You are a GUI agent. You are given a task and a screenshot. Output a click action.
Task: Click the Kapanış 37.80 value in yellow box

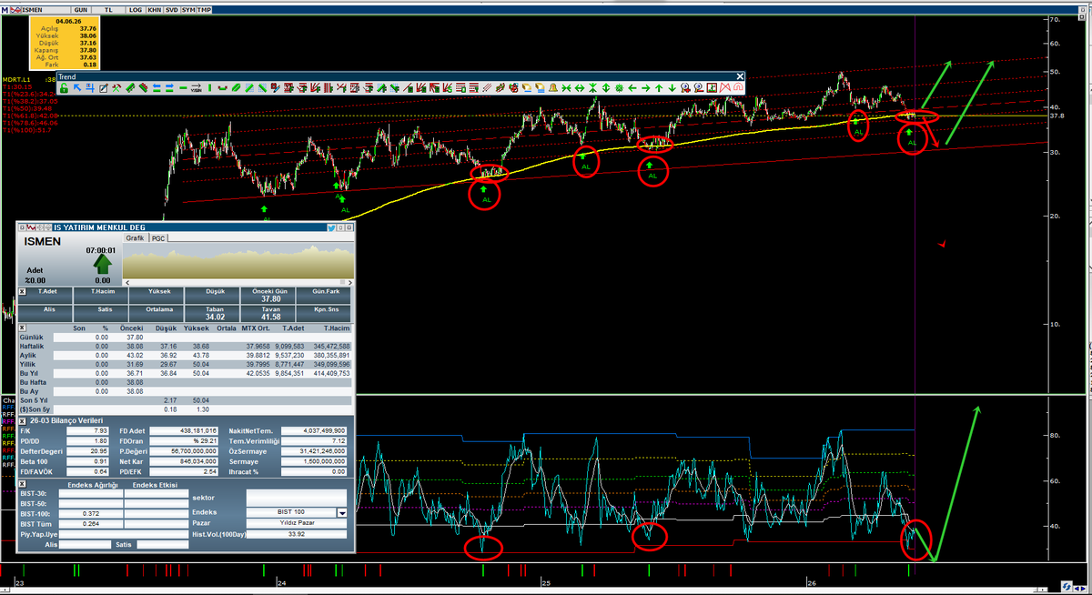coord(88,50)
